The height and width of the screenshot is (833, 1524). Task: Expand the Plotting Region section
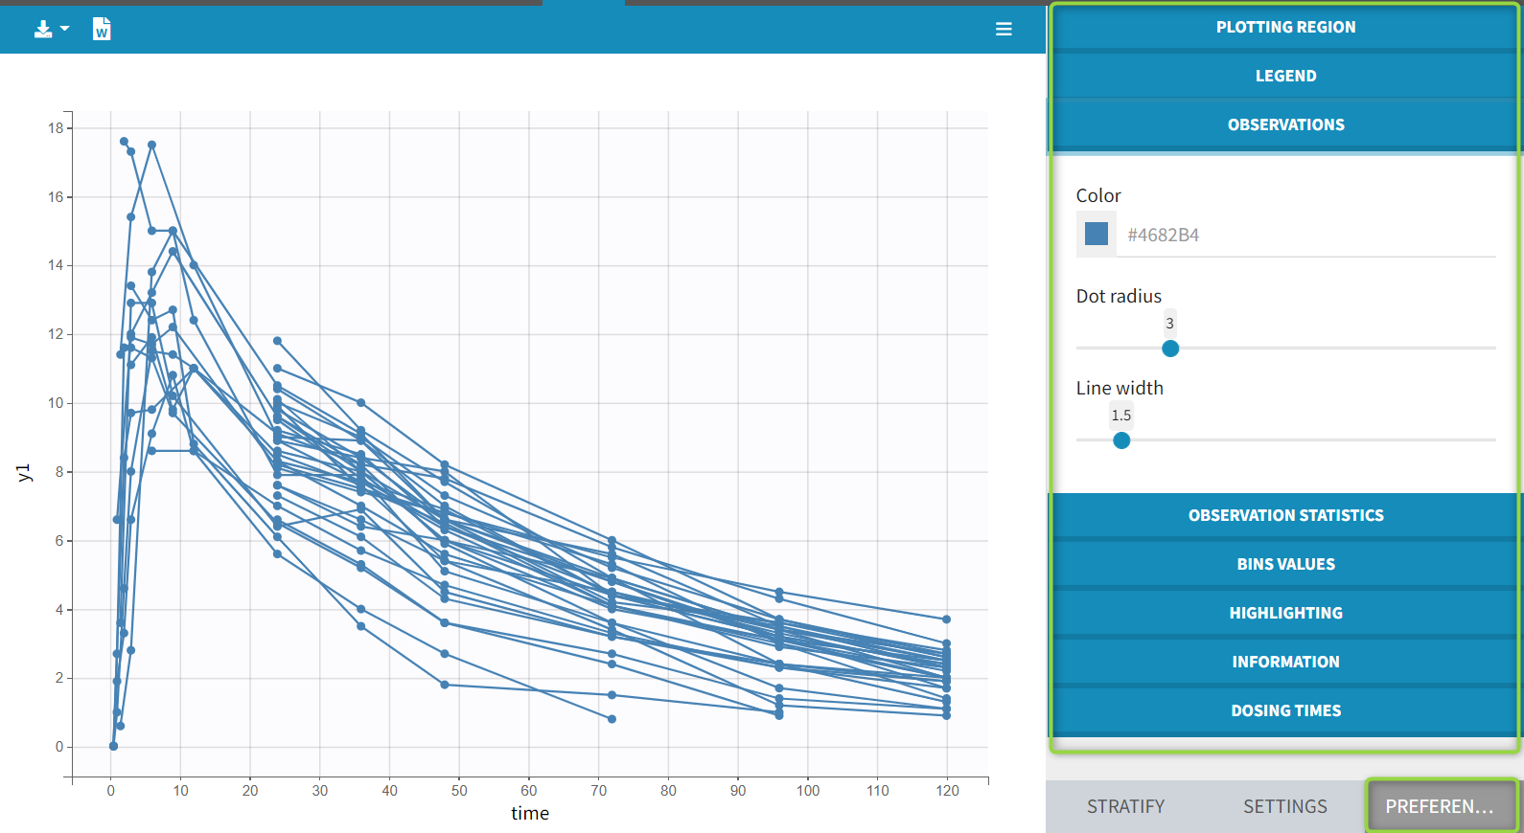coord(1285,27)
